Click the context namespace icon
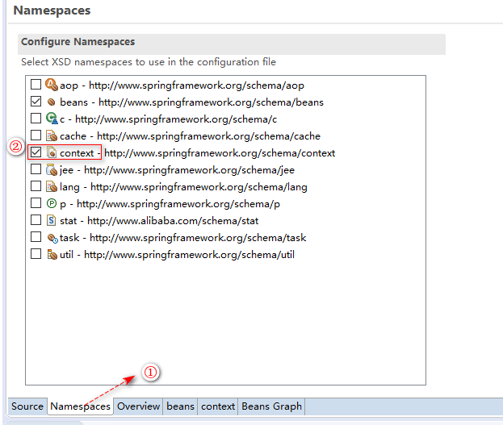 pyautogui.click(x=52, y=152)
